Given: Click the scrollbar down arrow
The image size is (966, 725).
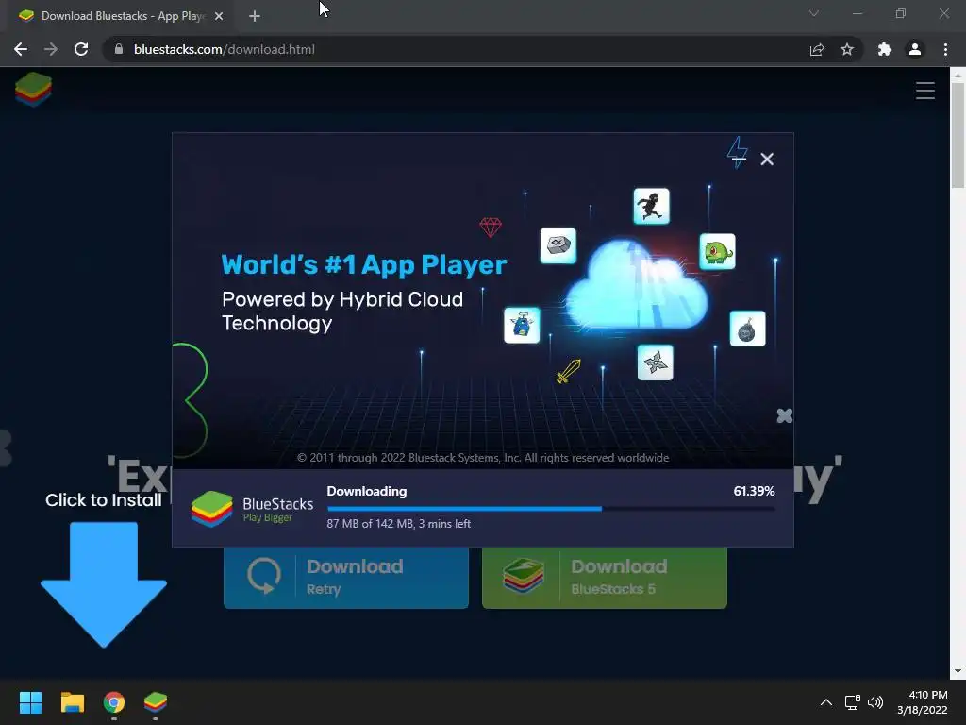Looking at the screenshot, I should 958,671.
